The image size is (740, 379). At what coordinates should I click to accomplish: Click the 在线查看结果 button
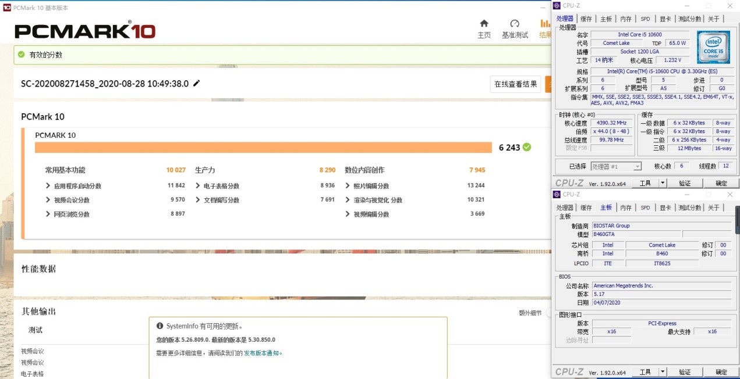coord(515,84)
